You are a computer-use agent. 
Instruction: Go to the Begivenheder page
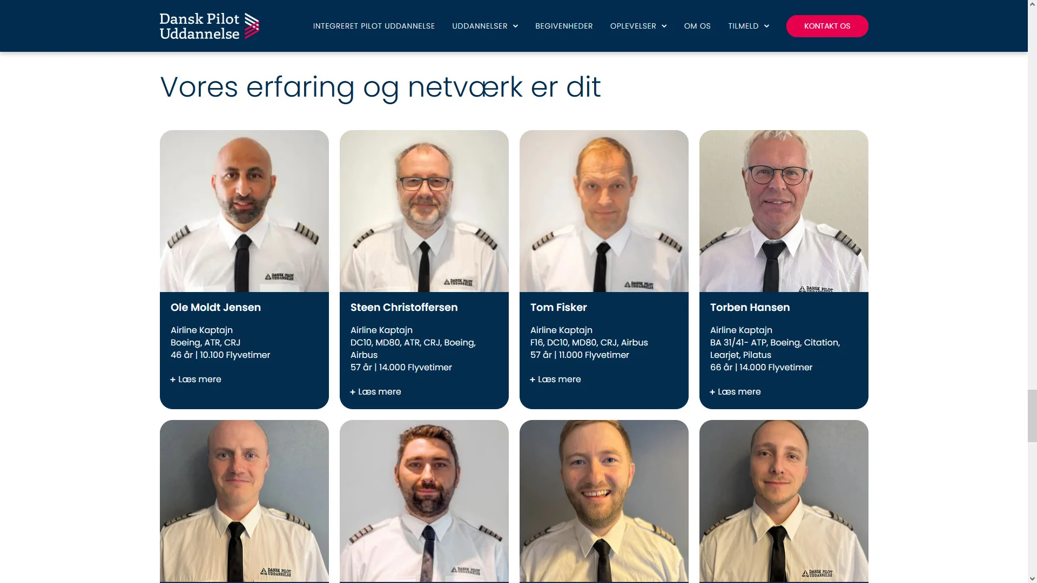(x=564, y=26)
